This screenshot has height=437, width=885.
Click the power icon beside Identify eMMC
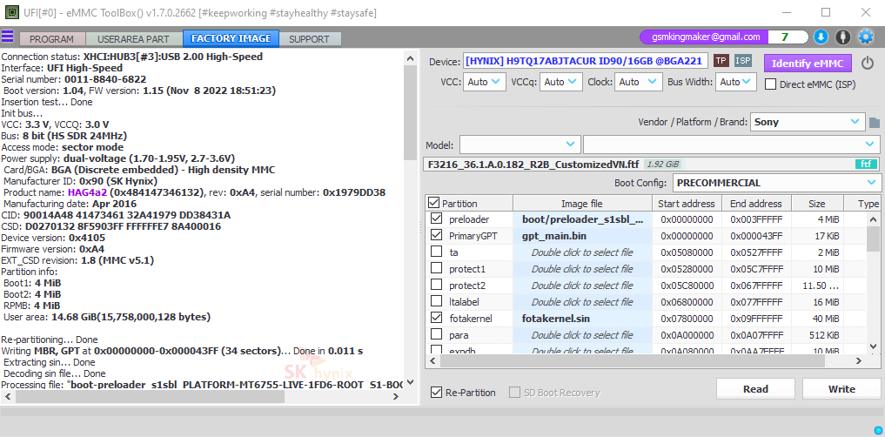coord(867,63)
